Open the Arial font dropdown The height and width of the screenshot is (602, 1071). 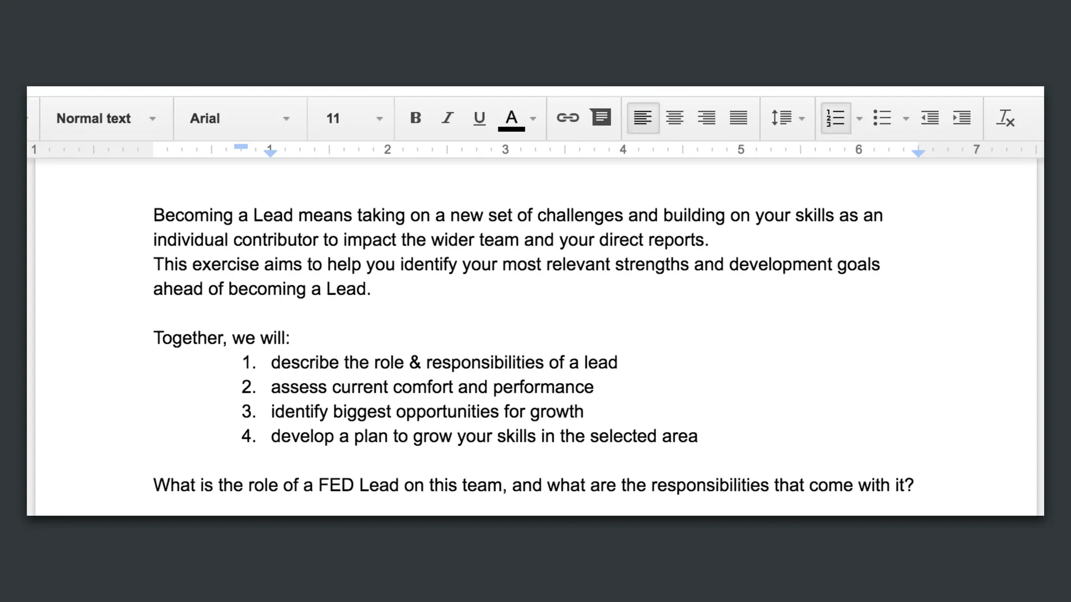(240, 119)
